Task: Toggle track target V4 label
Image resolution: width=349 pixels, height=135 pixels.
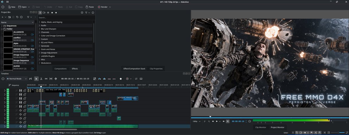Action: 8,95
